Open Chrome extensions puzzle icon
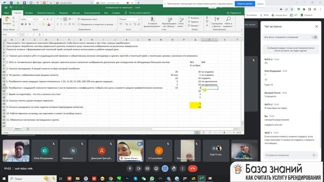 click(x=304, y=9)
